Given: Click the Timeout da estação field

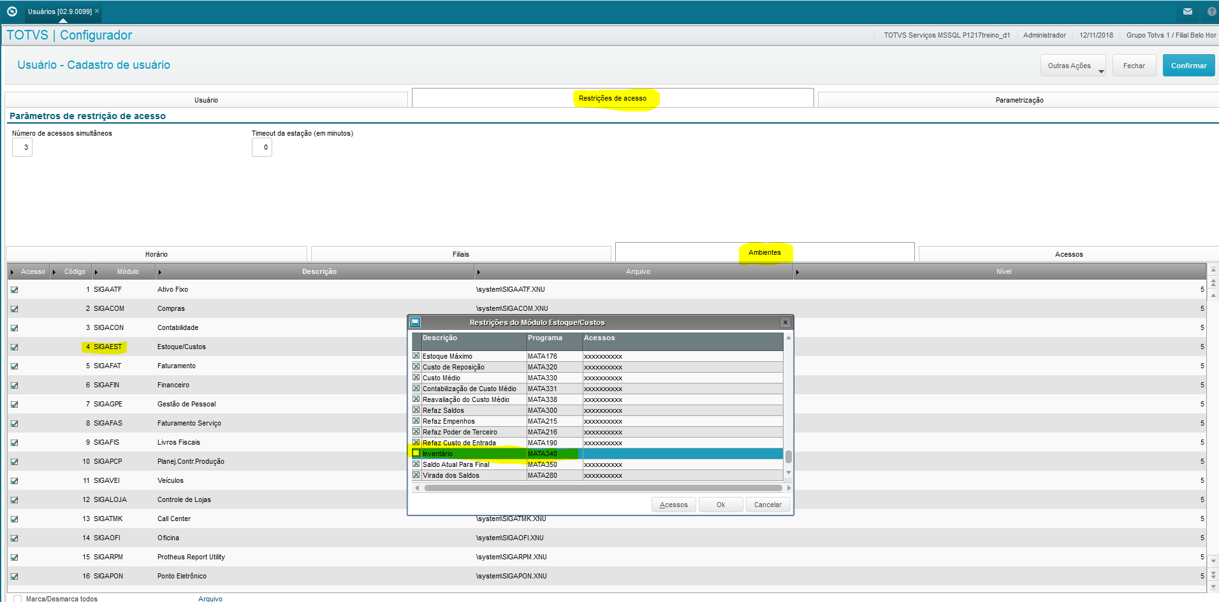Looking at the screenshot, I should coord(262,147).
